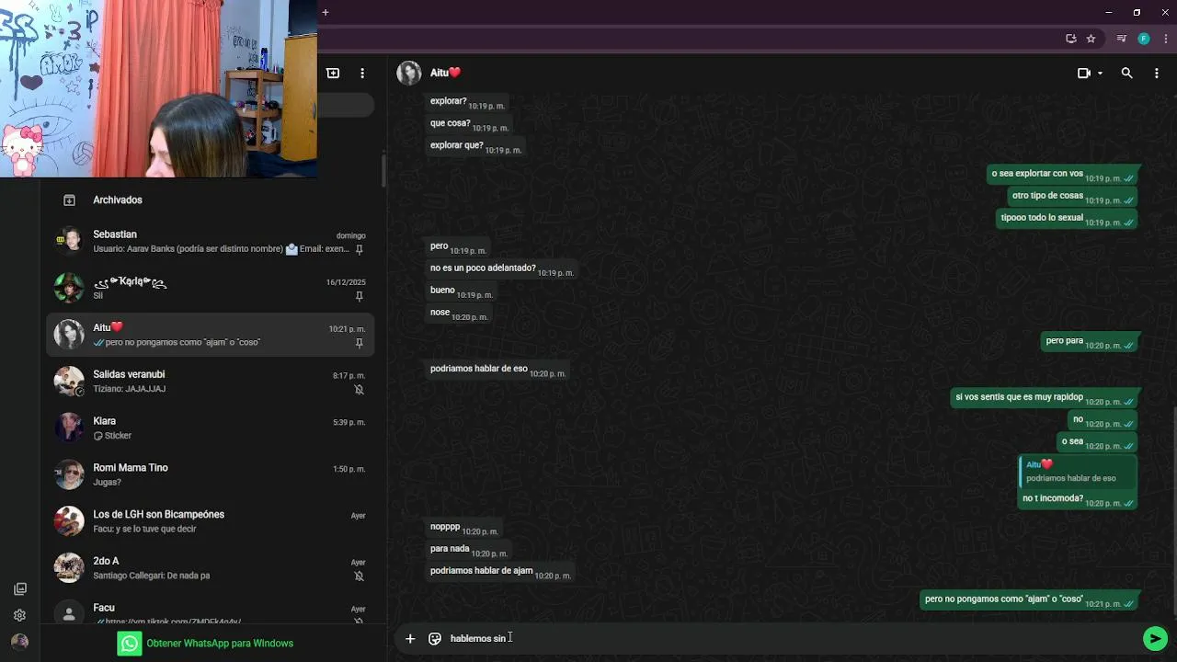The width and height of the screenshot is (1177, 662).
Task: Click muted bell on 2do A chat
Action: pos(360,576)
